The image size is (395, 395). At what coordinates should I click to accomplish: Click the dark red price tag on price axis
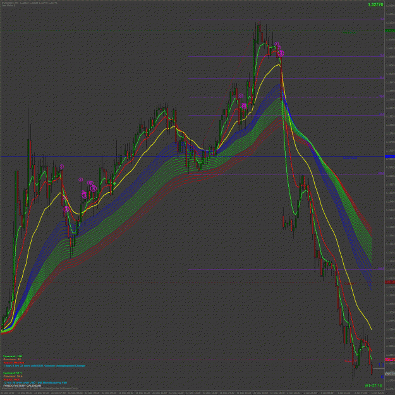coord(390,282)
